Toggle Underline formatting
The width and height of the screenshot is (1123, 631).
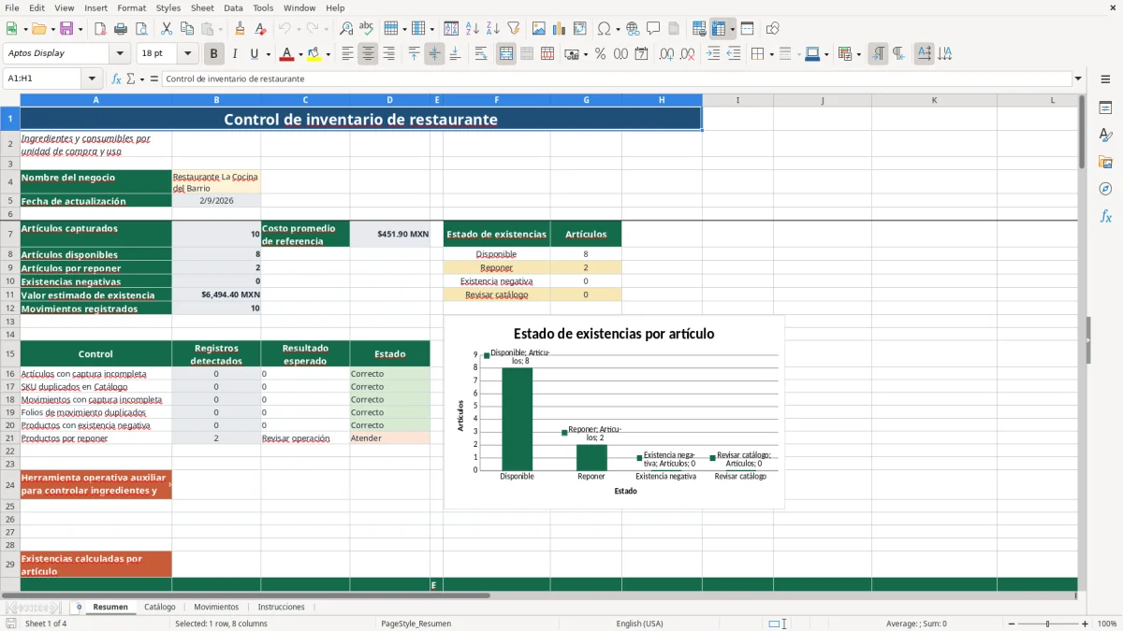pyautogui.click(x=255, y=54)
